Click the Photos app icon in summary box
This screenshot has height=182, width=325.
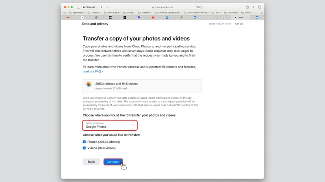click(89, 85)
